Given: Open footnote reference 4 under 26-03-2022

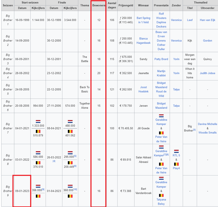Looking at the screenshot, I should (54, 161).
